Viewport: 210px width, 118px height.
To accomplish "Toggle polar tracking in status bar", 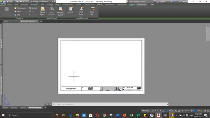I will click(153, 111).
